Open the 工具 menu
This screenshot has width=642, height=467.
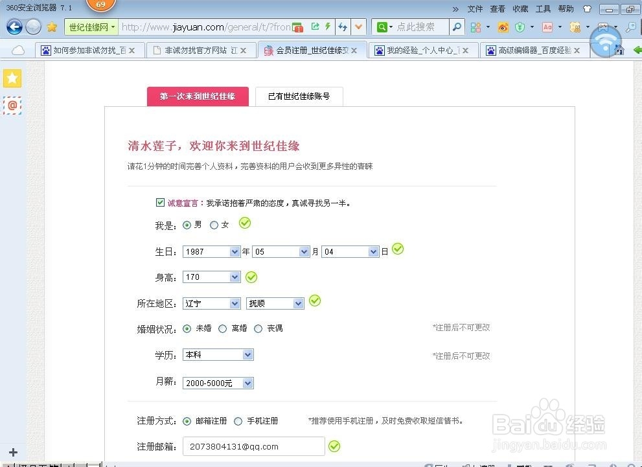(543, 8)
